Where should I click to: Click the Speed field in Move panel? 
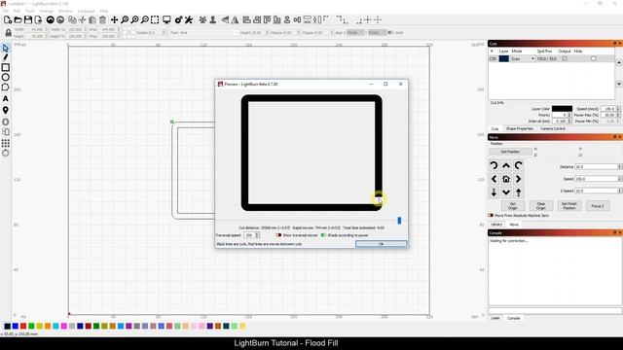coord(598,179)
